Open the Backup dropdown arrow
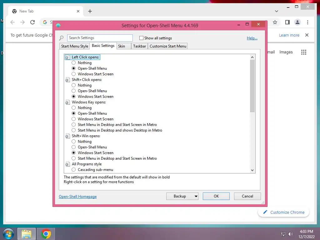The height and width of the screenshot is (240, 320). coord(196,196)
